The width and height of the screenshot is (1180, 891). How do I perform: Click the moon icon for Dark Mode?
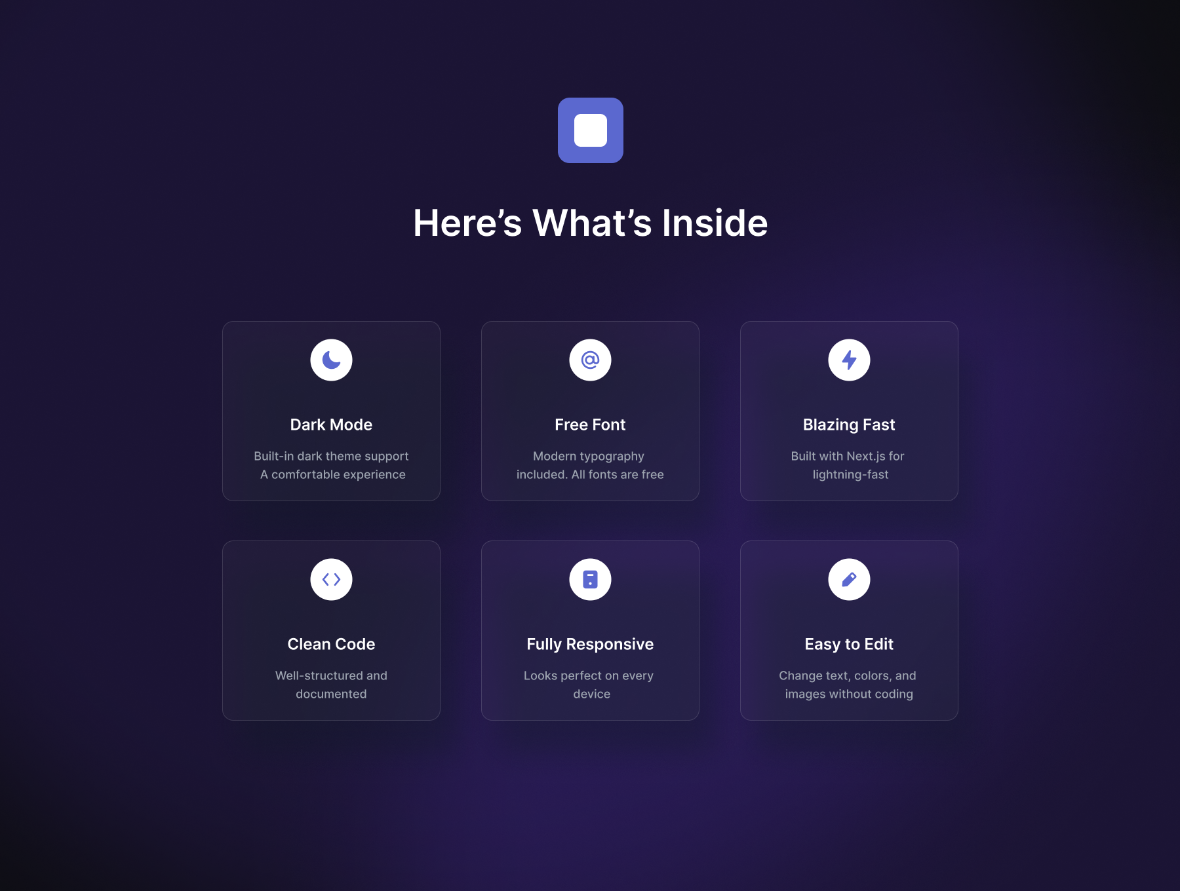[x=331, y=360]
